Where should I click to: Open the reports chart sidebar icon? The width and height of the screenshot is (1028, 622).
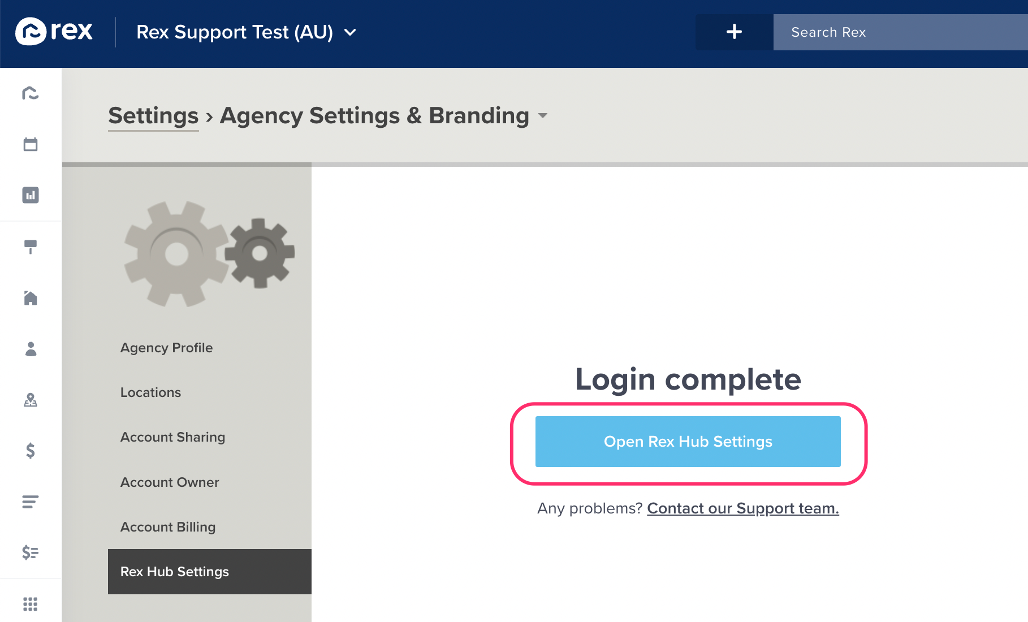pos(31,195)
